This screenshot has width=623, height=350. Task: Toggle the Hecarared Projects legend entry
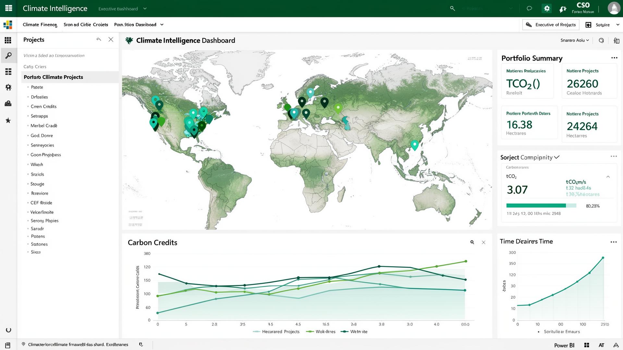coord(276,332)
